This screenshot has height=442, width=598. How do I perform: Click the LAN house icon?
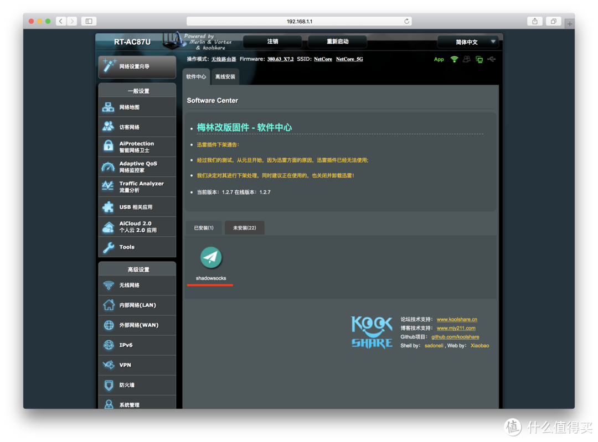tap(109, 305)
